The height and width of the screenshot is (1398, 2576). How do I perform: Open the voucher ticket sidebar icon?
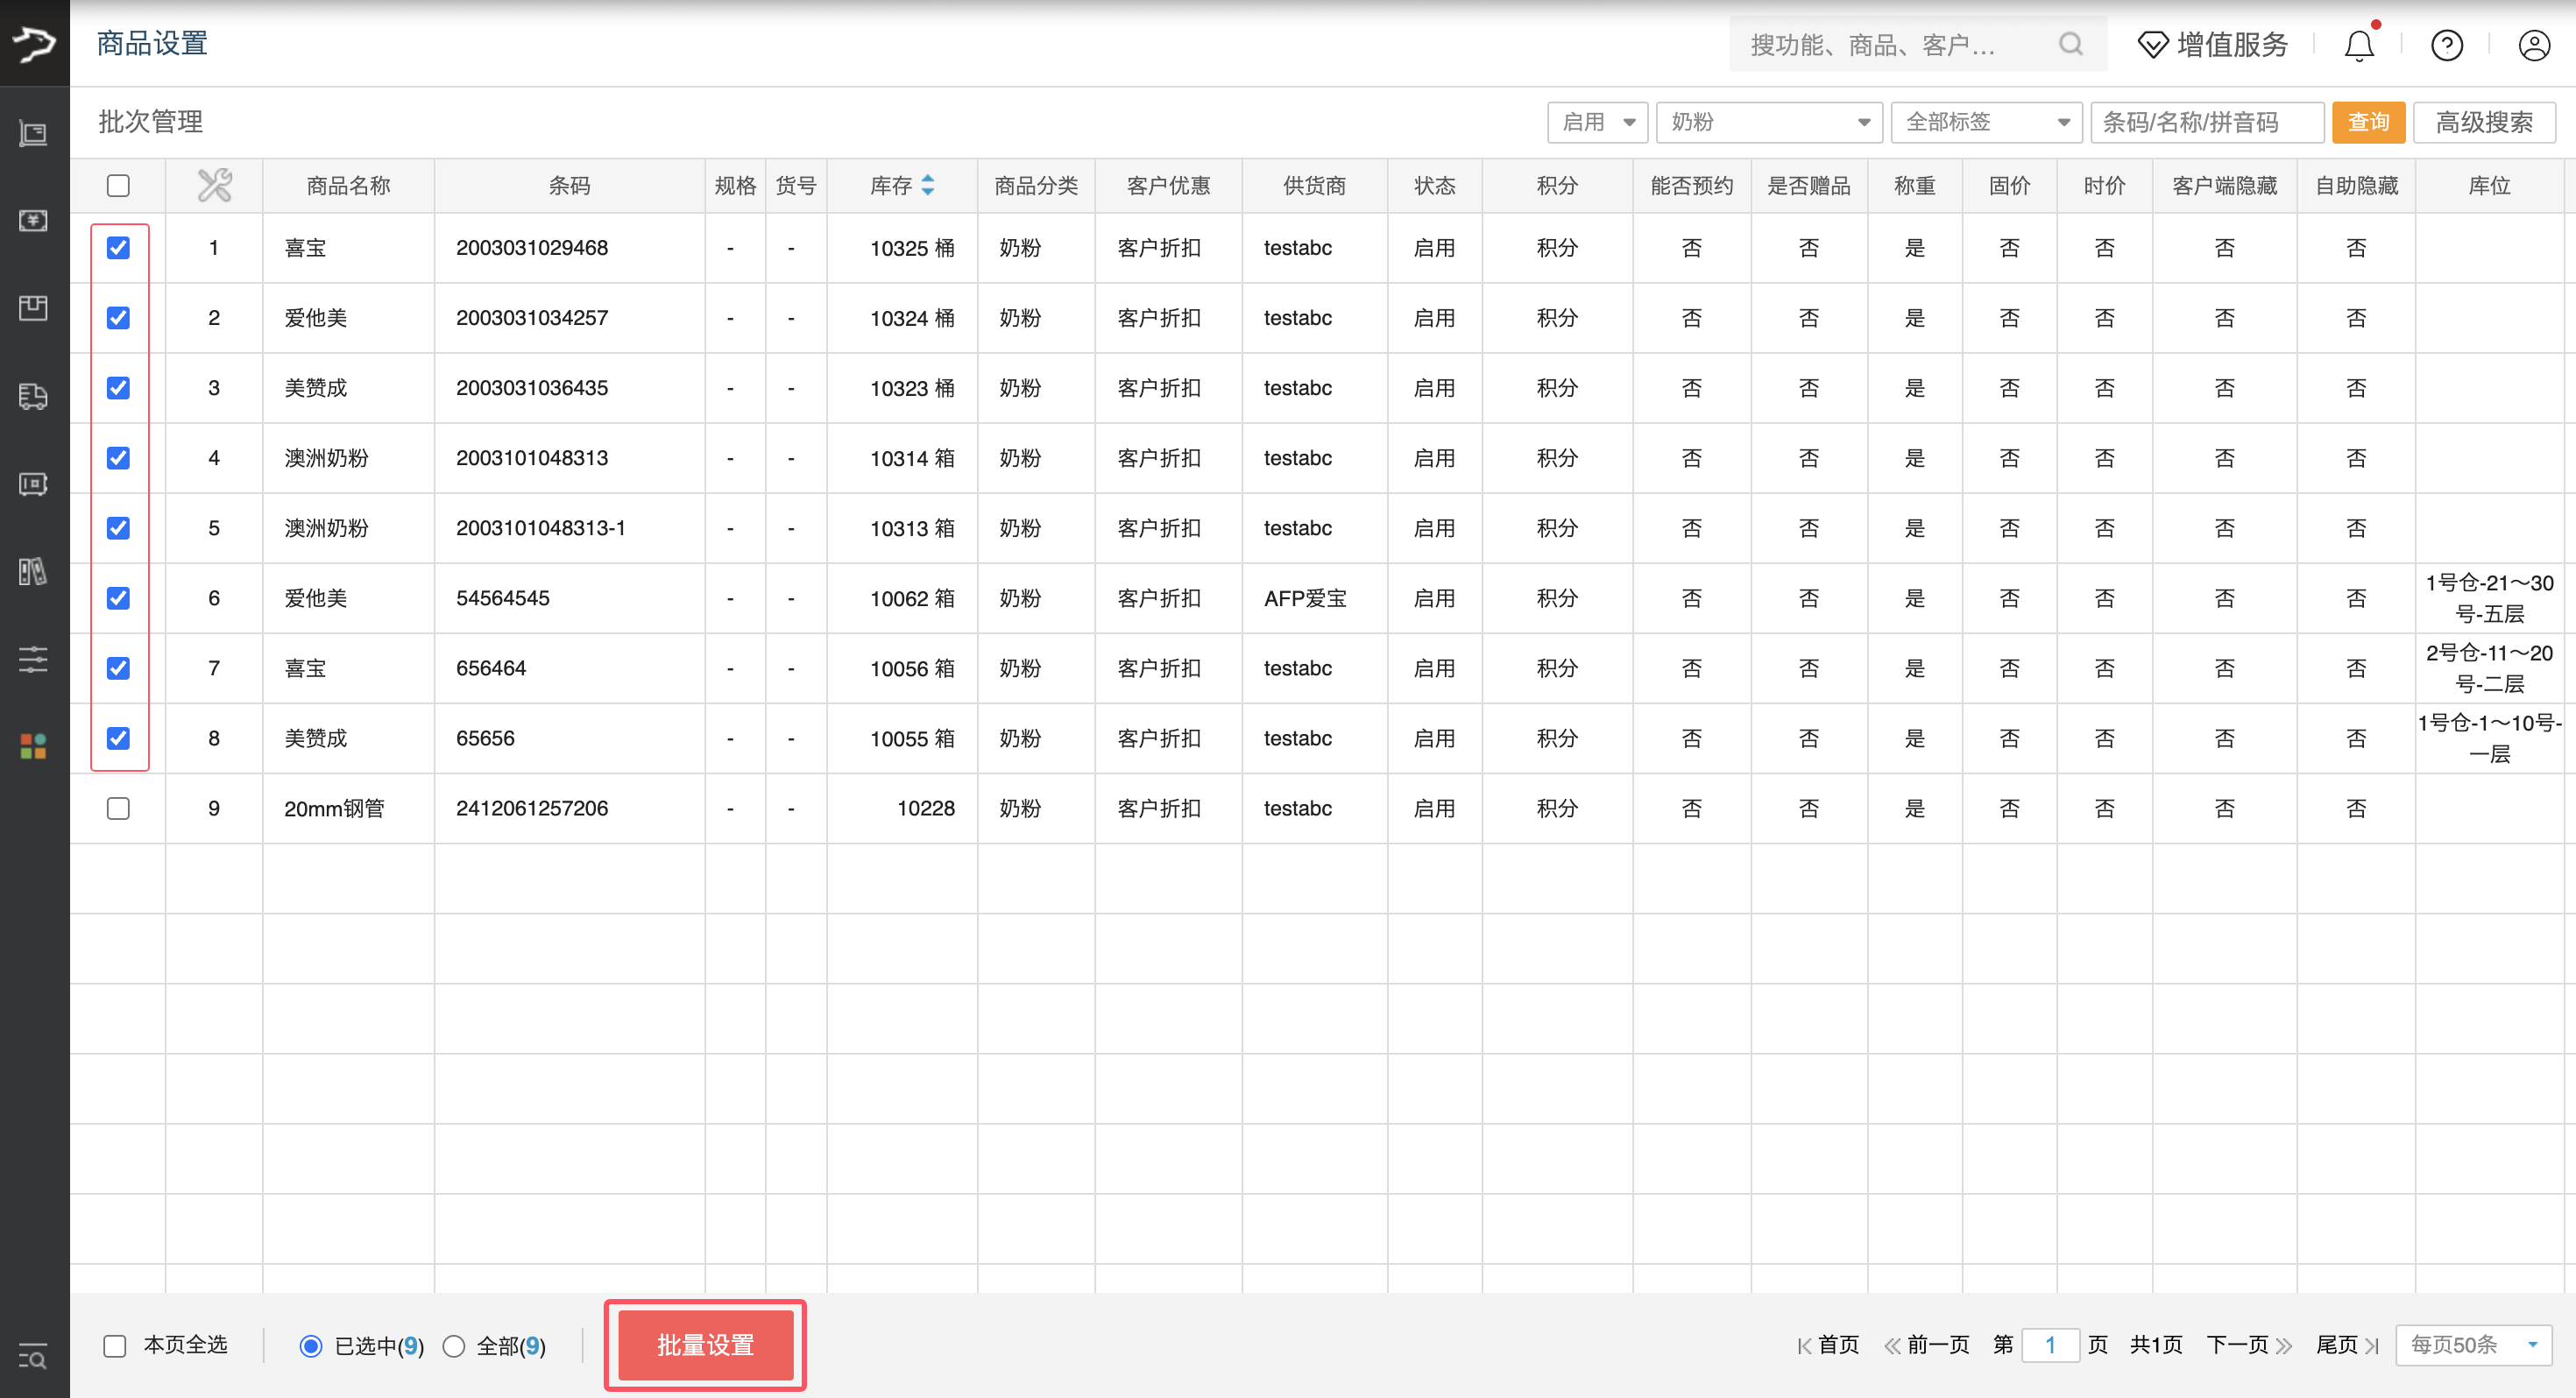(x=33, y=484)
